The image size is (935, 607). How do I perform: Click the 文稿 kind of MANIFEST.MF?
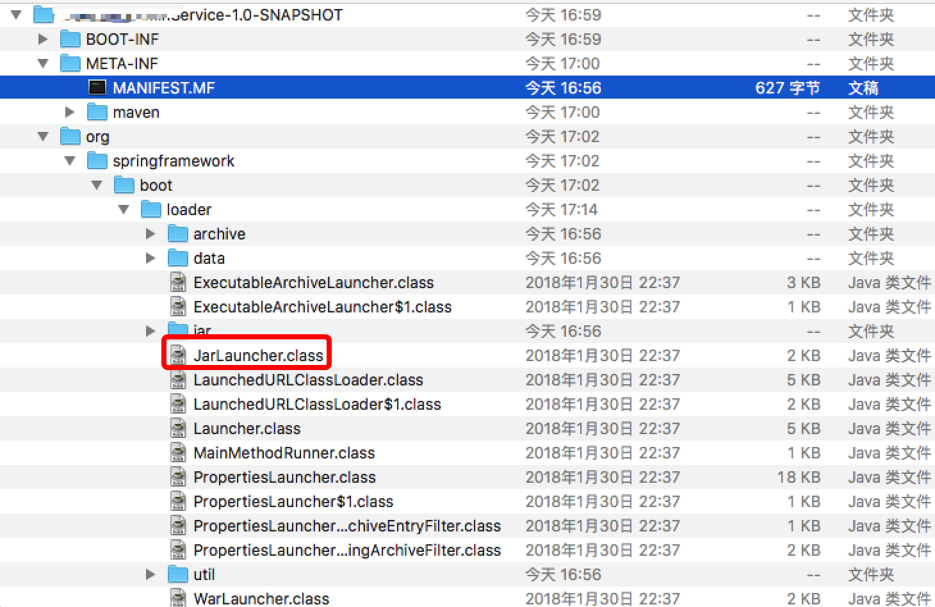click(863, 88)
